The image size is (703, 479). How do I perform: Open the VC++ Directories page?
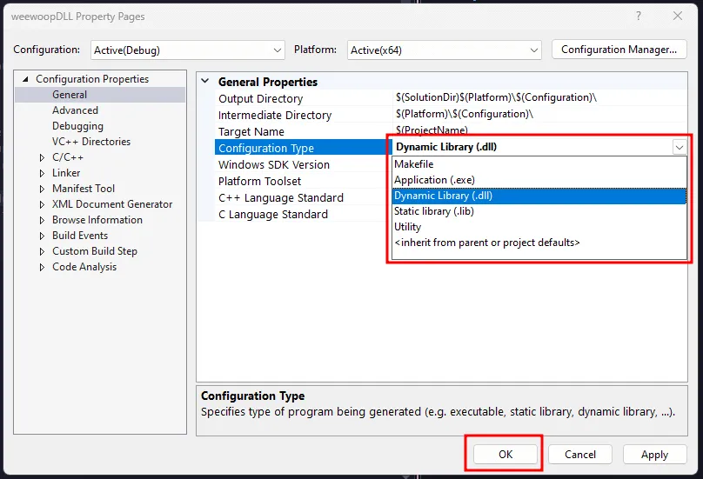tap(90, 142)
